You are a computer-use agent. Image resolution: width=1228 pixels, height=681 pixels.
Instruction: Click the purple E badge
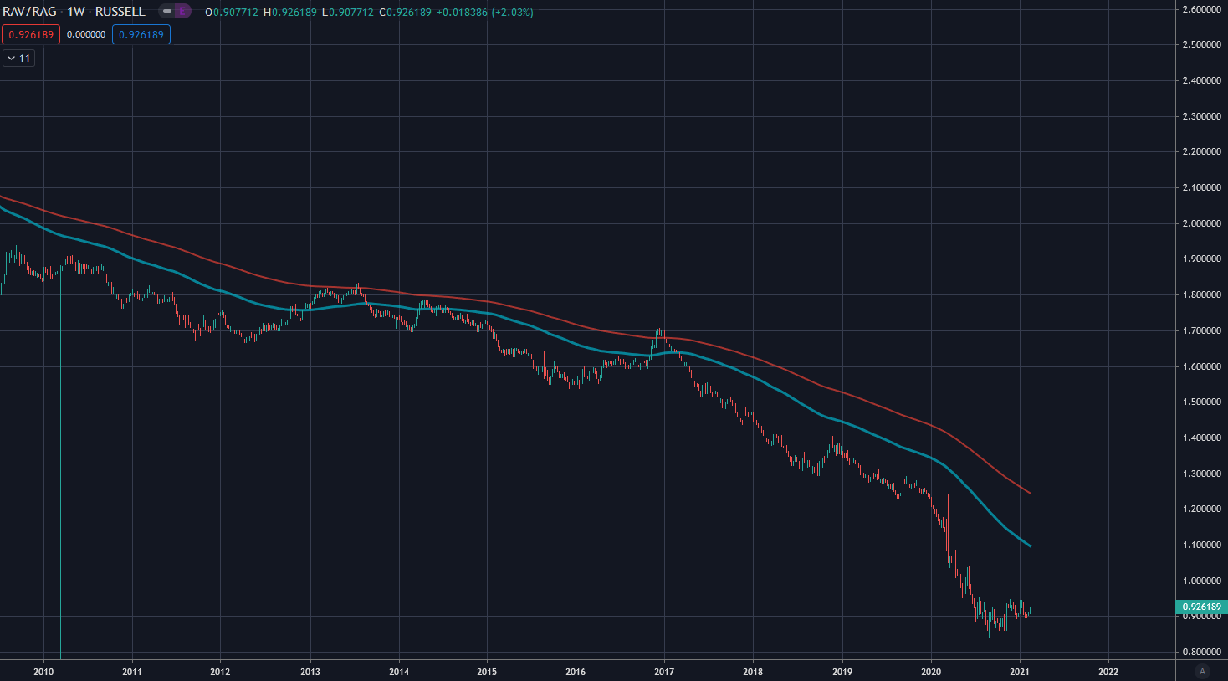coord(183,12)
